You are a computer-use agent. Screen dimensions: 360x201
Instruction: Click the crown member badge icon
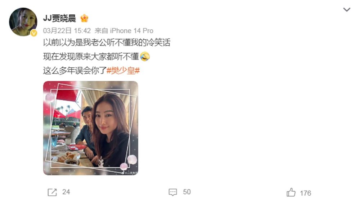pos(84,18)
